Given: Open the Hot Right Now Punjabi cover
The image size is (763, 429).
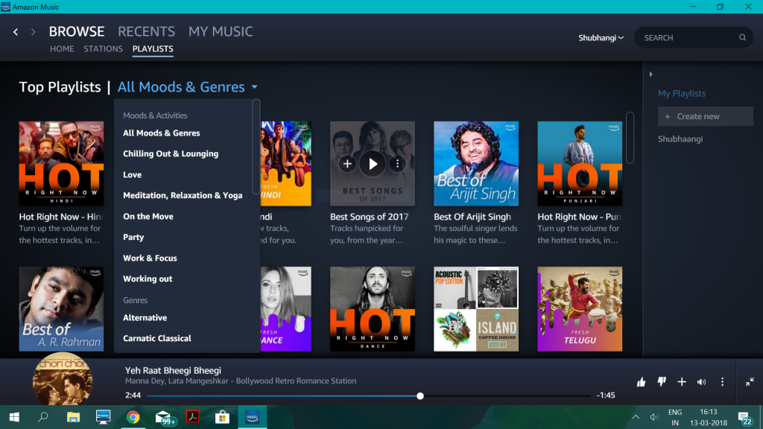Looking at the screenshot, I should point(580,163).
